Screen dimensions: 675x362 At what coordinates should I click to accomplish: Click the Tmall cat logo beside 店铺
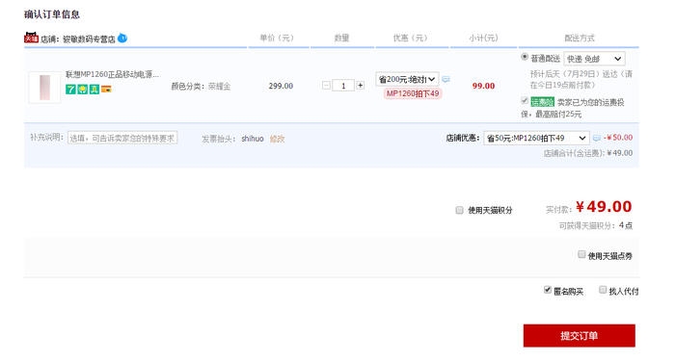coord(31,38)
